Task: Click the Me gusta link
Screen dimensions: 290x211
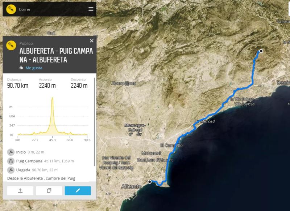Action: tap(34, 68)
